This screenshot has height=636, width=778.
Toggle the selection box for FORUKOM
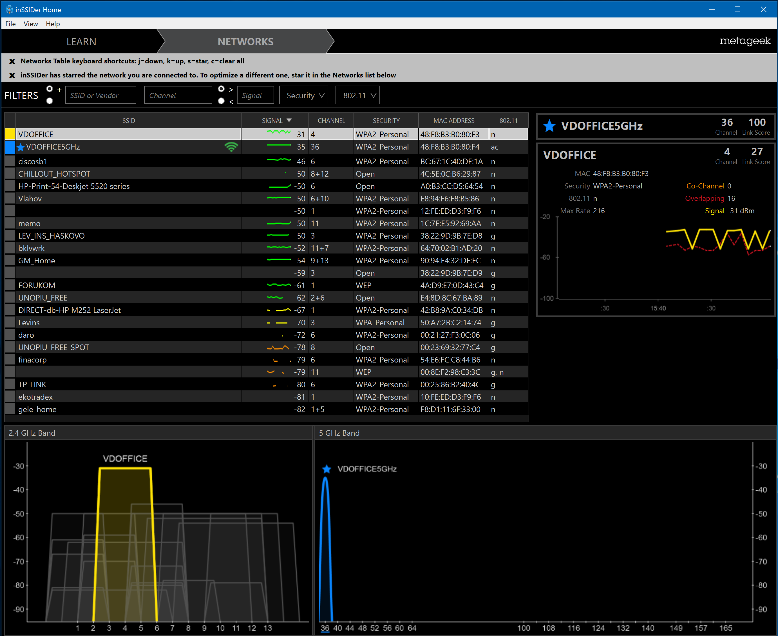tap(10, 285)
